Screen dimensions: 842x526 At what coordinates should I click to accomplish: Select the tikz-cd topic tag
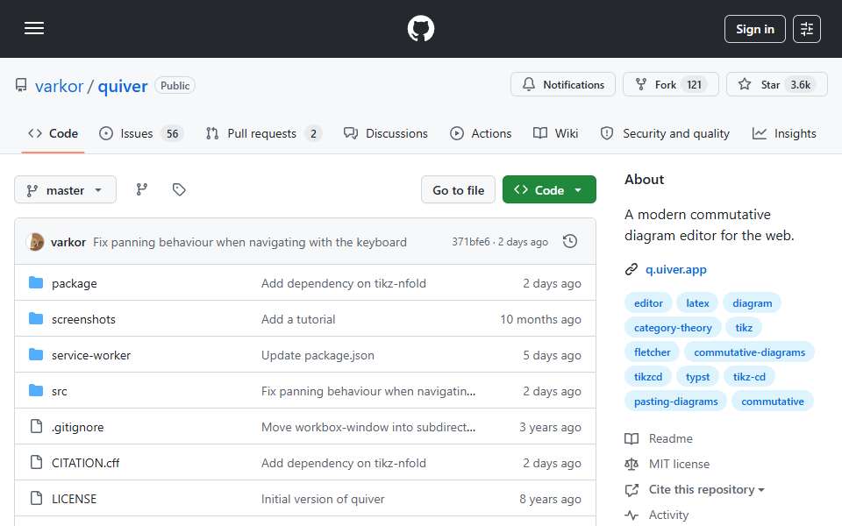click(748, 377)
